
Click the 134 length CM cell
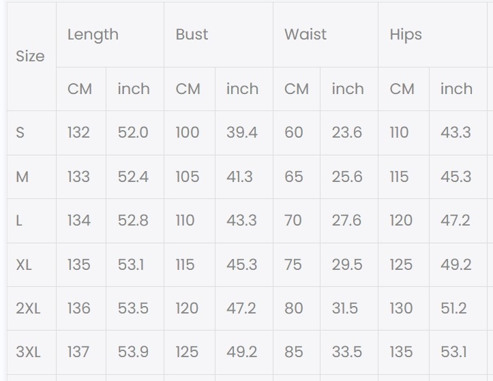tap(78, 221)
